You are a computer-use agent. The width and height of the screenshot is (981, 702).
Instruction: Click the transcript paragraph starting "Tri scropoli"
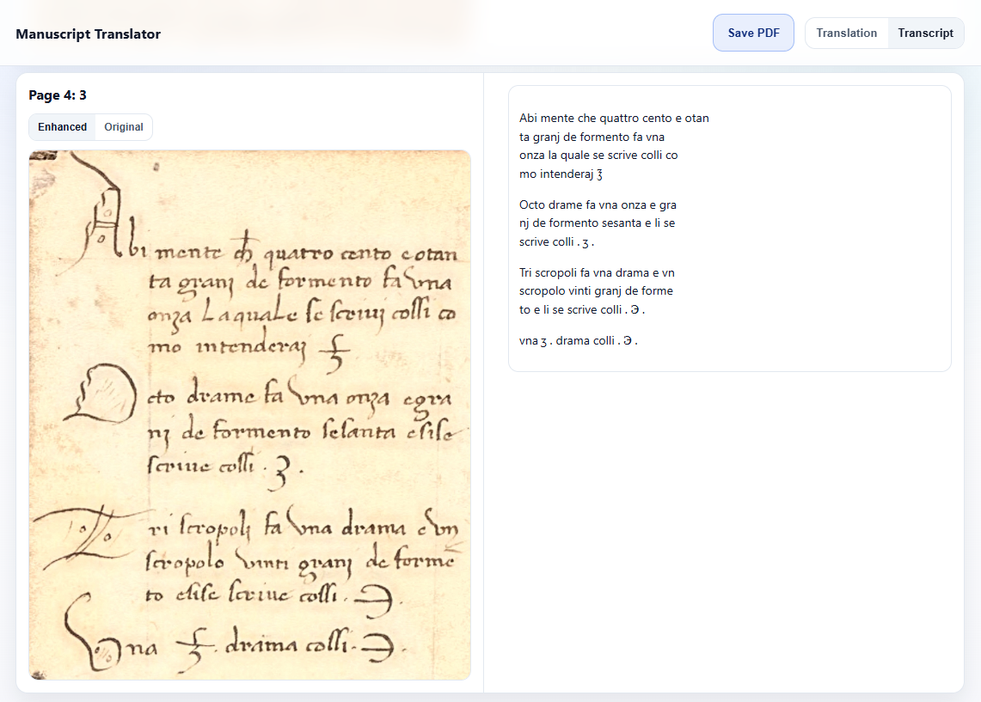pos(597,291)
